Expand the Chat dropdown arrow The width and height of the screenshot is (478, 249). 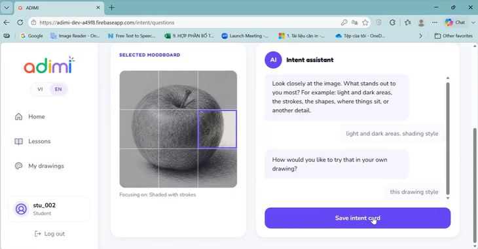(x=473, y=22)
